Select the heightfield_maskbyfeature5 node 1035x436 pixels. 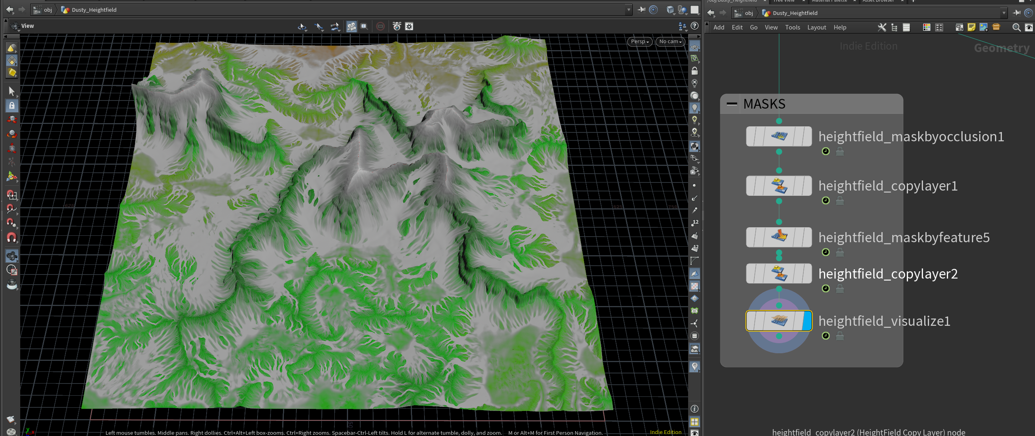[x=779, y=237]
